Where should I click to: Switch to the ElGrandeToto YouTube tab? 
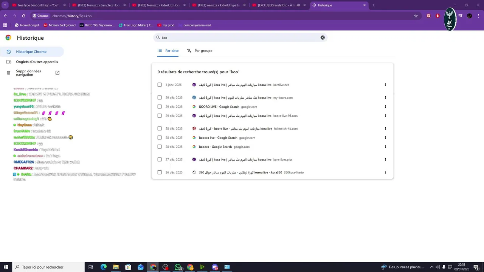click(279, 5)
